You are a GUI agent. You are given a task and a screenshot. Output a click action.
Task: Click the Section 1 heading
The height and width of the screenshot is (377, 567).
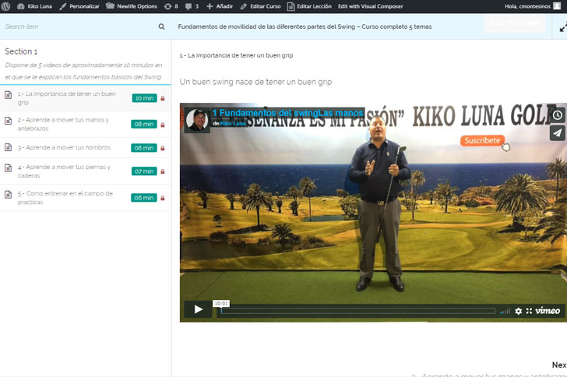(21, 51)
